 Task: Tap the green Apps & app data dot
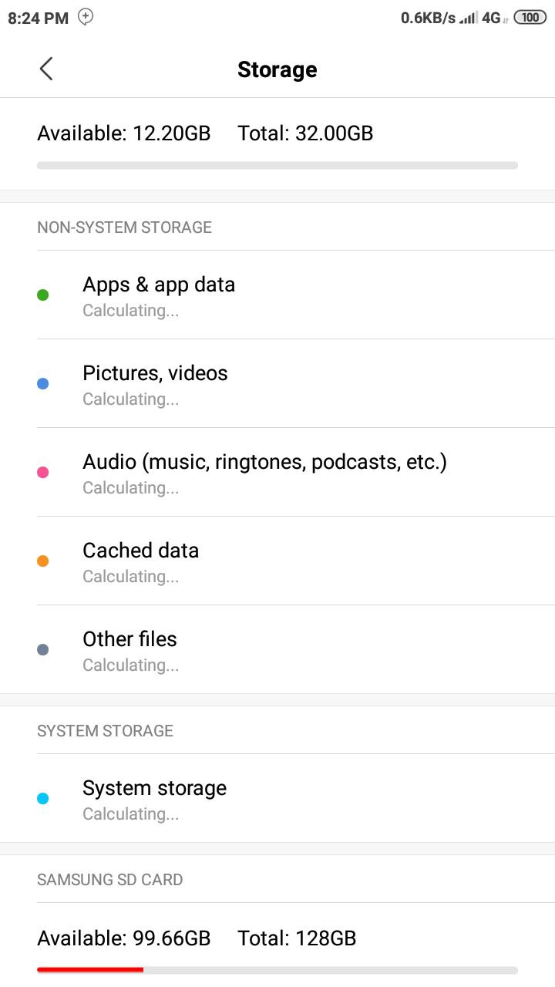click(43, 295)
